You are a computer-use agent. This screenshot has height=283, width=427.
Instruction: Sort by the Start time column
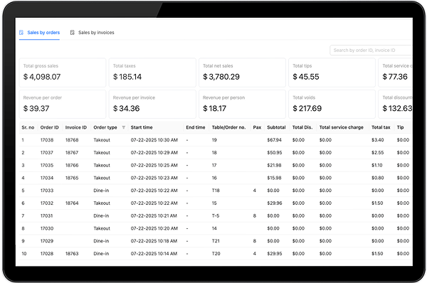[142, 127]
